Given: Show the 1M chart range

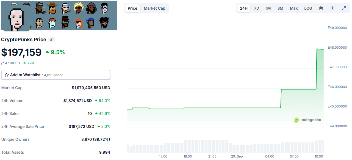Looking at the screenshot, I should (x=268, y=8).
